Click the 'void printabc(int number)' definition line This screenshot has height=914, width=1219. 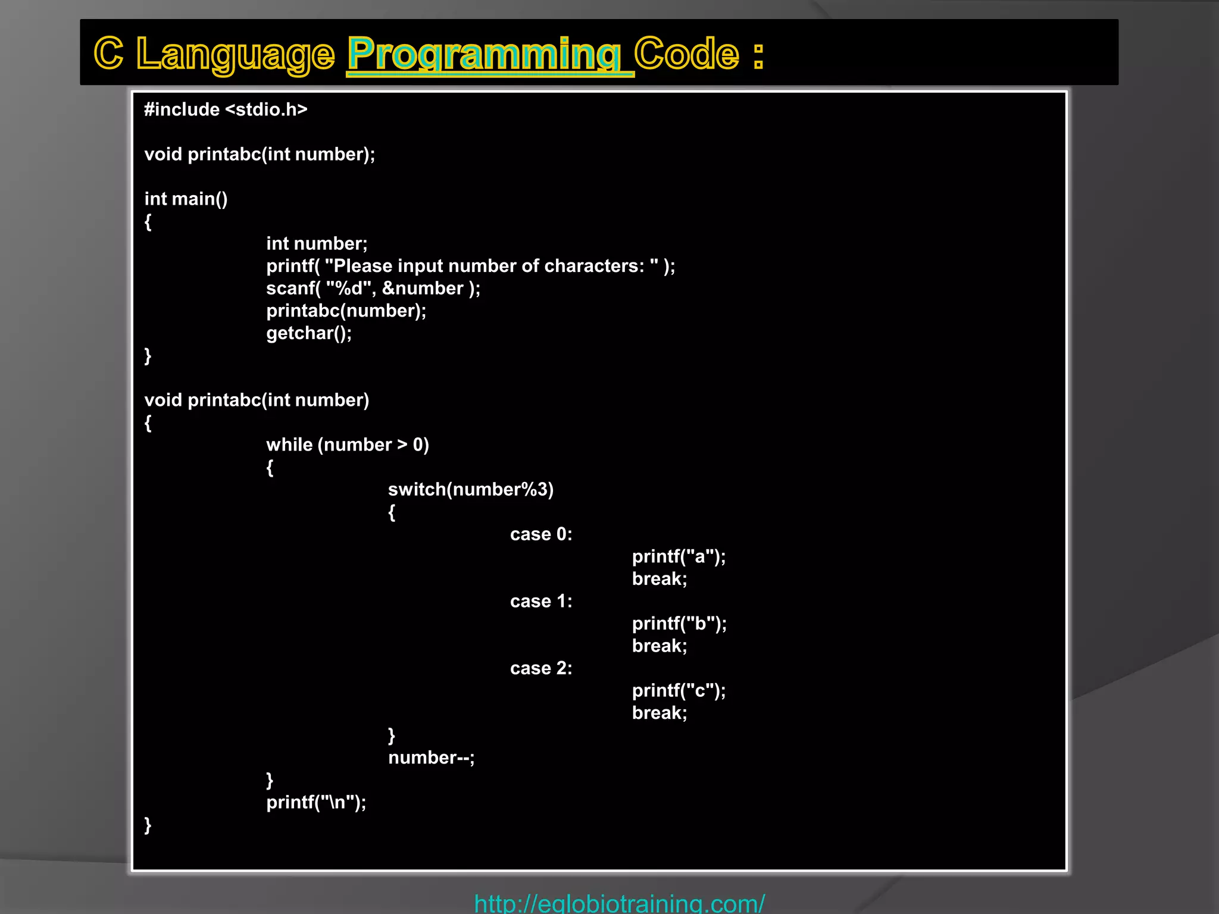257,400
